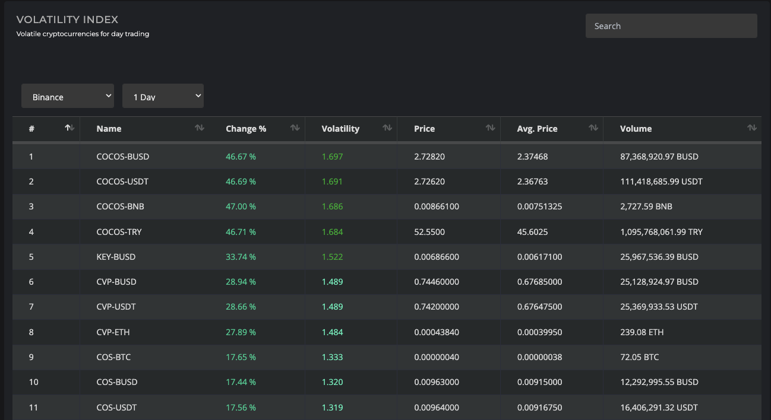Click volatility value 1.697
The height and width of the screenshot is (420, 771).
pos(332,157)
